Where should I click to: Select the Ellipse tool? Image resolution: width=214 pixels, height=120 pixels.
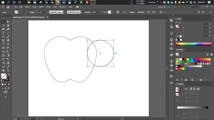[3, 37]
